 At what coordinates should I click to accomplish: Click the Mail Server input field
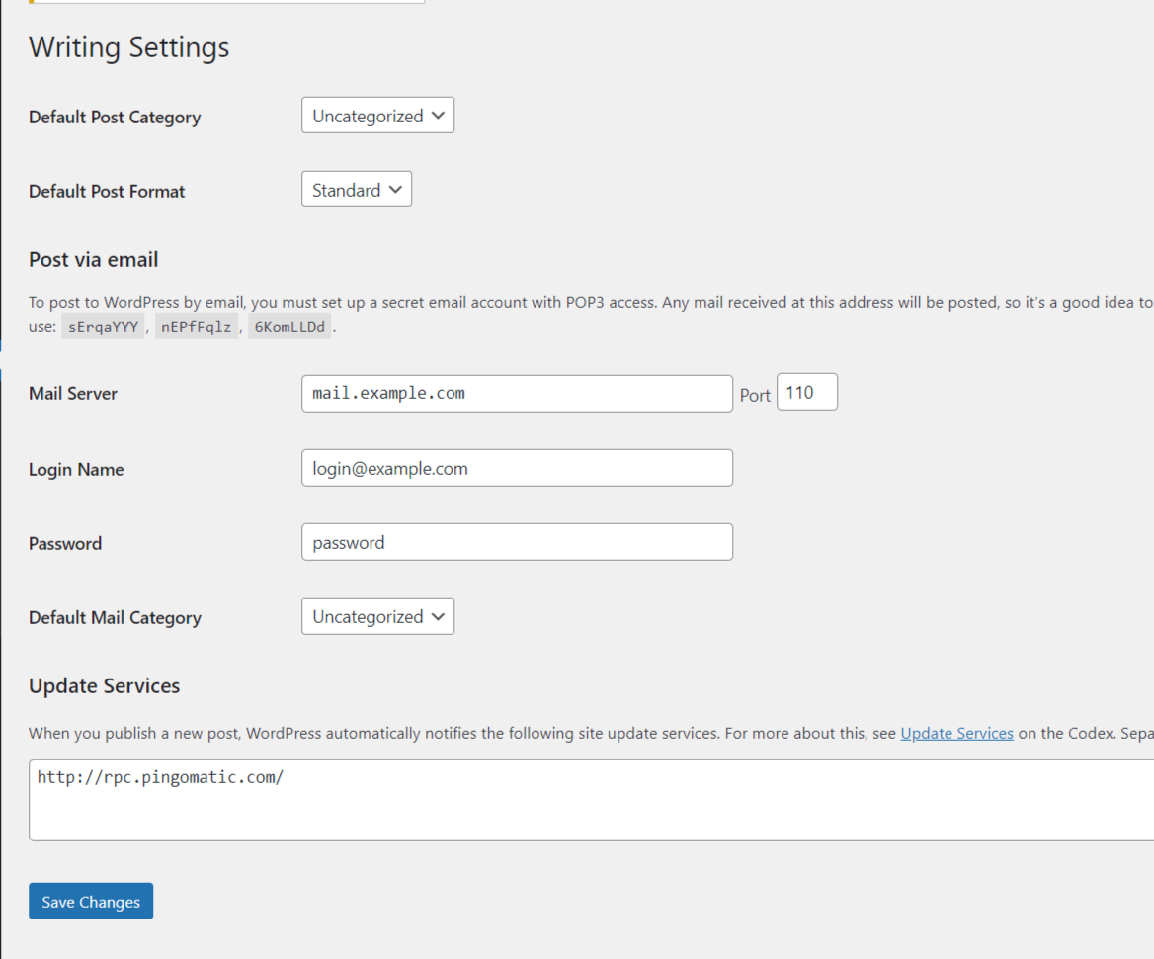tap(517, 394)
